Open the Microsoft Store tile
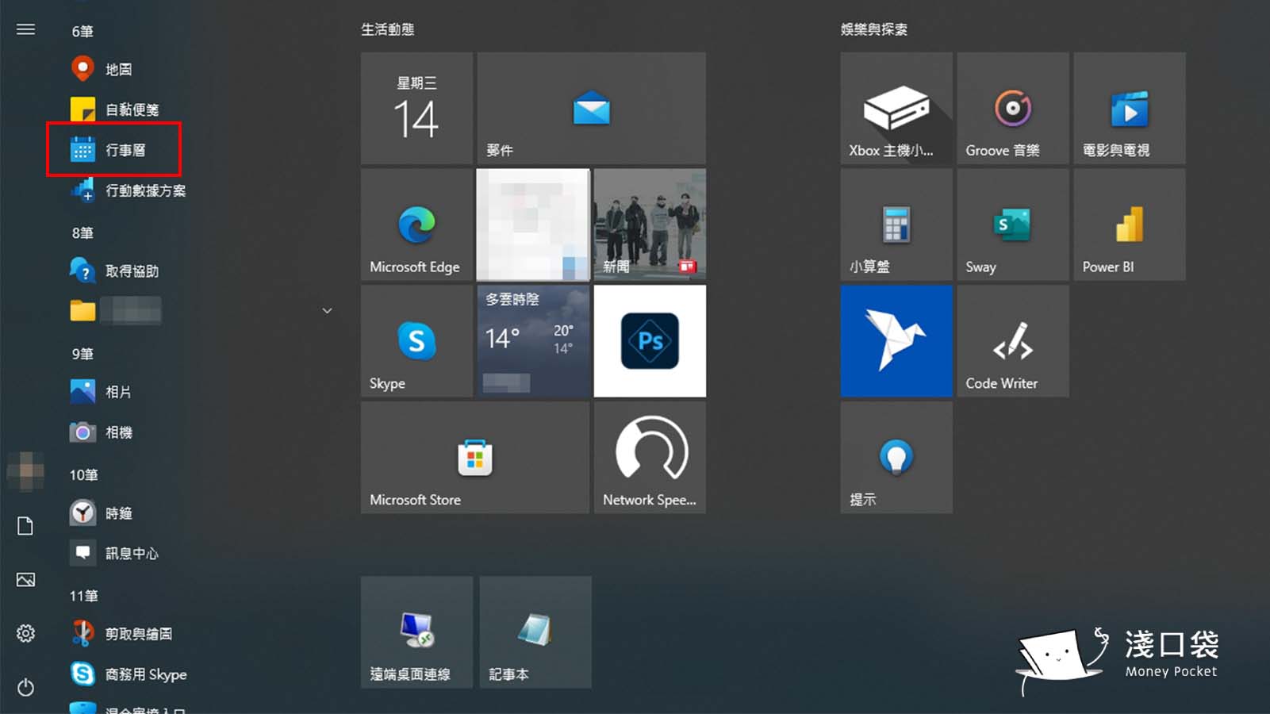1270x714 pixels. 474,458
